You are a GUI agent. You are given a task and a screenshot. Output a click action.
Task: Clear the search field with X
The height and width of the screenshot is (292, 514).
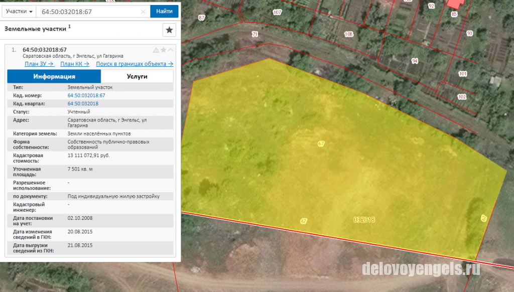click(x=143, y=12)
